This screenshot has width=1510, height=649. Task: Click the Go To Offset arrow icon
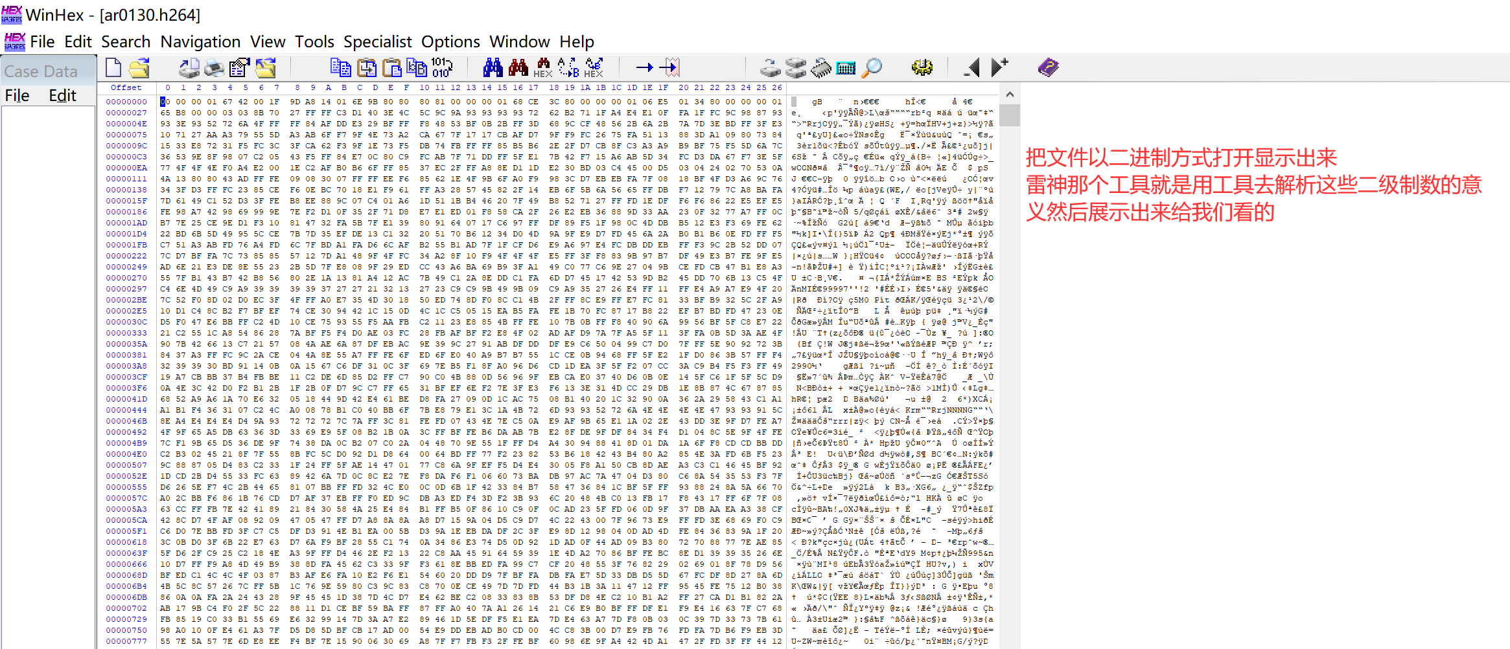pyautogui.click(x=644, y=67)
